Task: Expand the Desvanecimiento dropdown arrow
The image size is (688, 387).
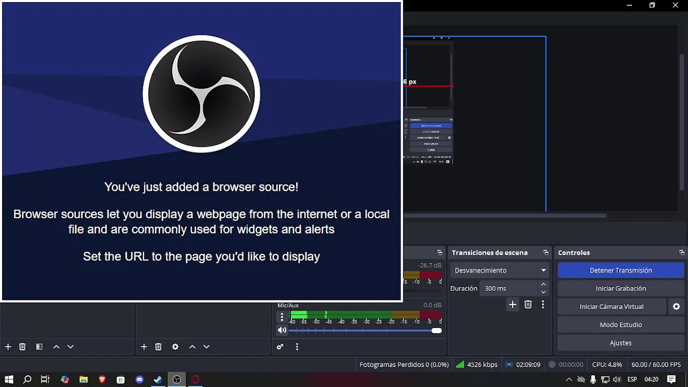Action: pyautogui.click(x=543, y=270)
